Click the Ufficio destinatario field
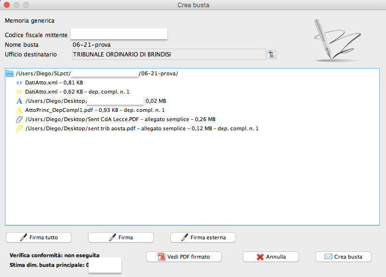This screenshot has width=386, height=277. 169,54
